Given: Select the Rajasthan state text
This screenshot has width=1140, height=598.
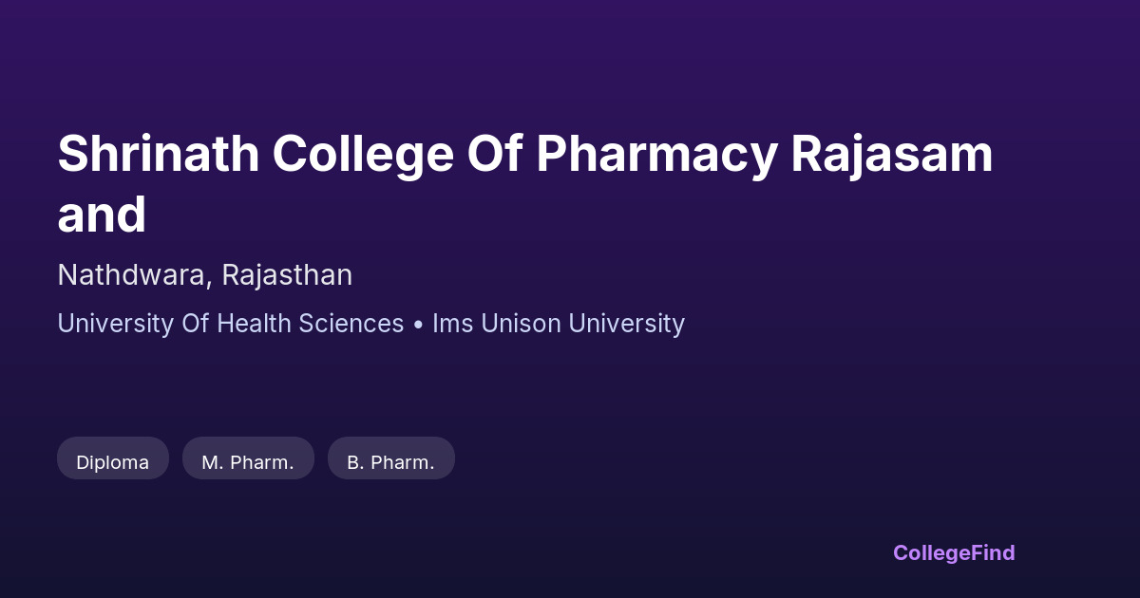Looking at the screenshot, I should click(x=287, y=275).
